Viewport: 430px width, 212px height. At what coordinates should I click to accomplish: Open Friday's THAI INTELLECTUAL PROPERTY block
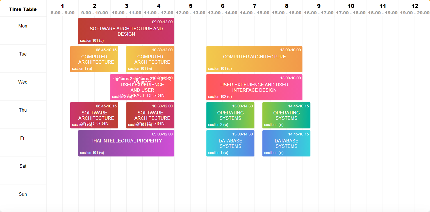[x=126, y=143]
